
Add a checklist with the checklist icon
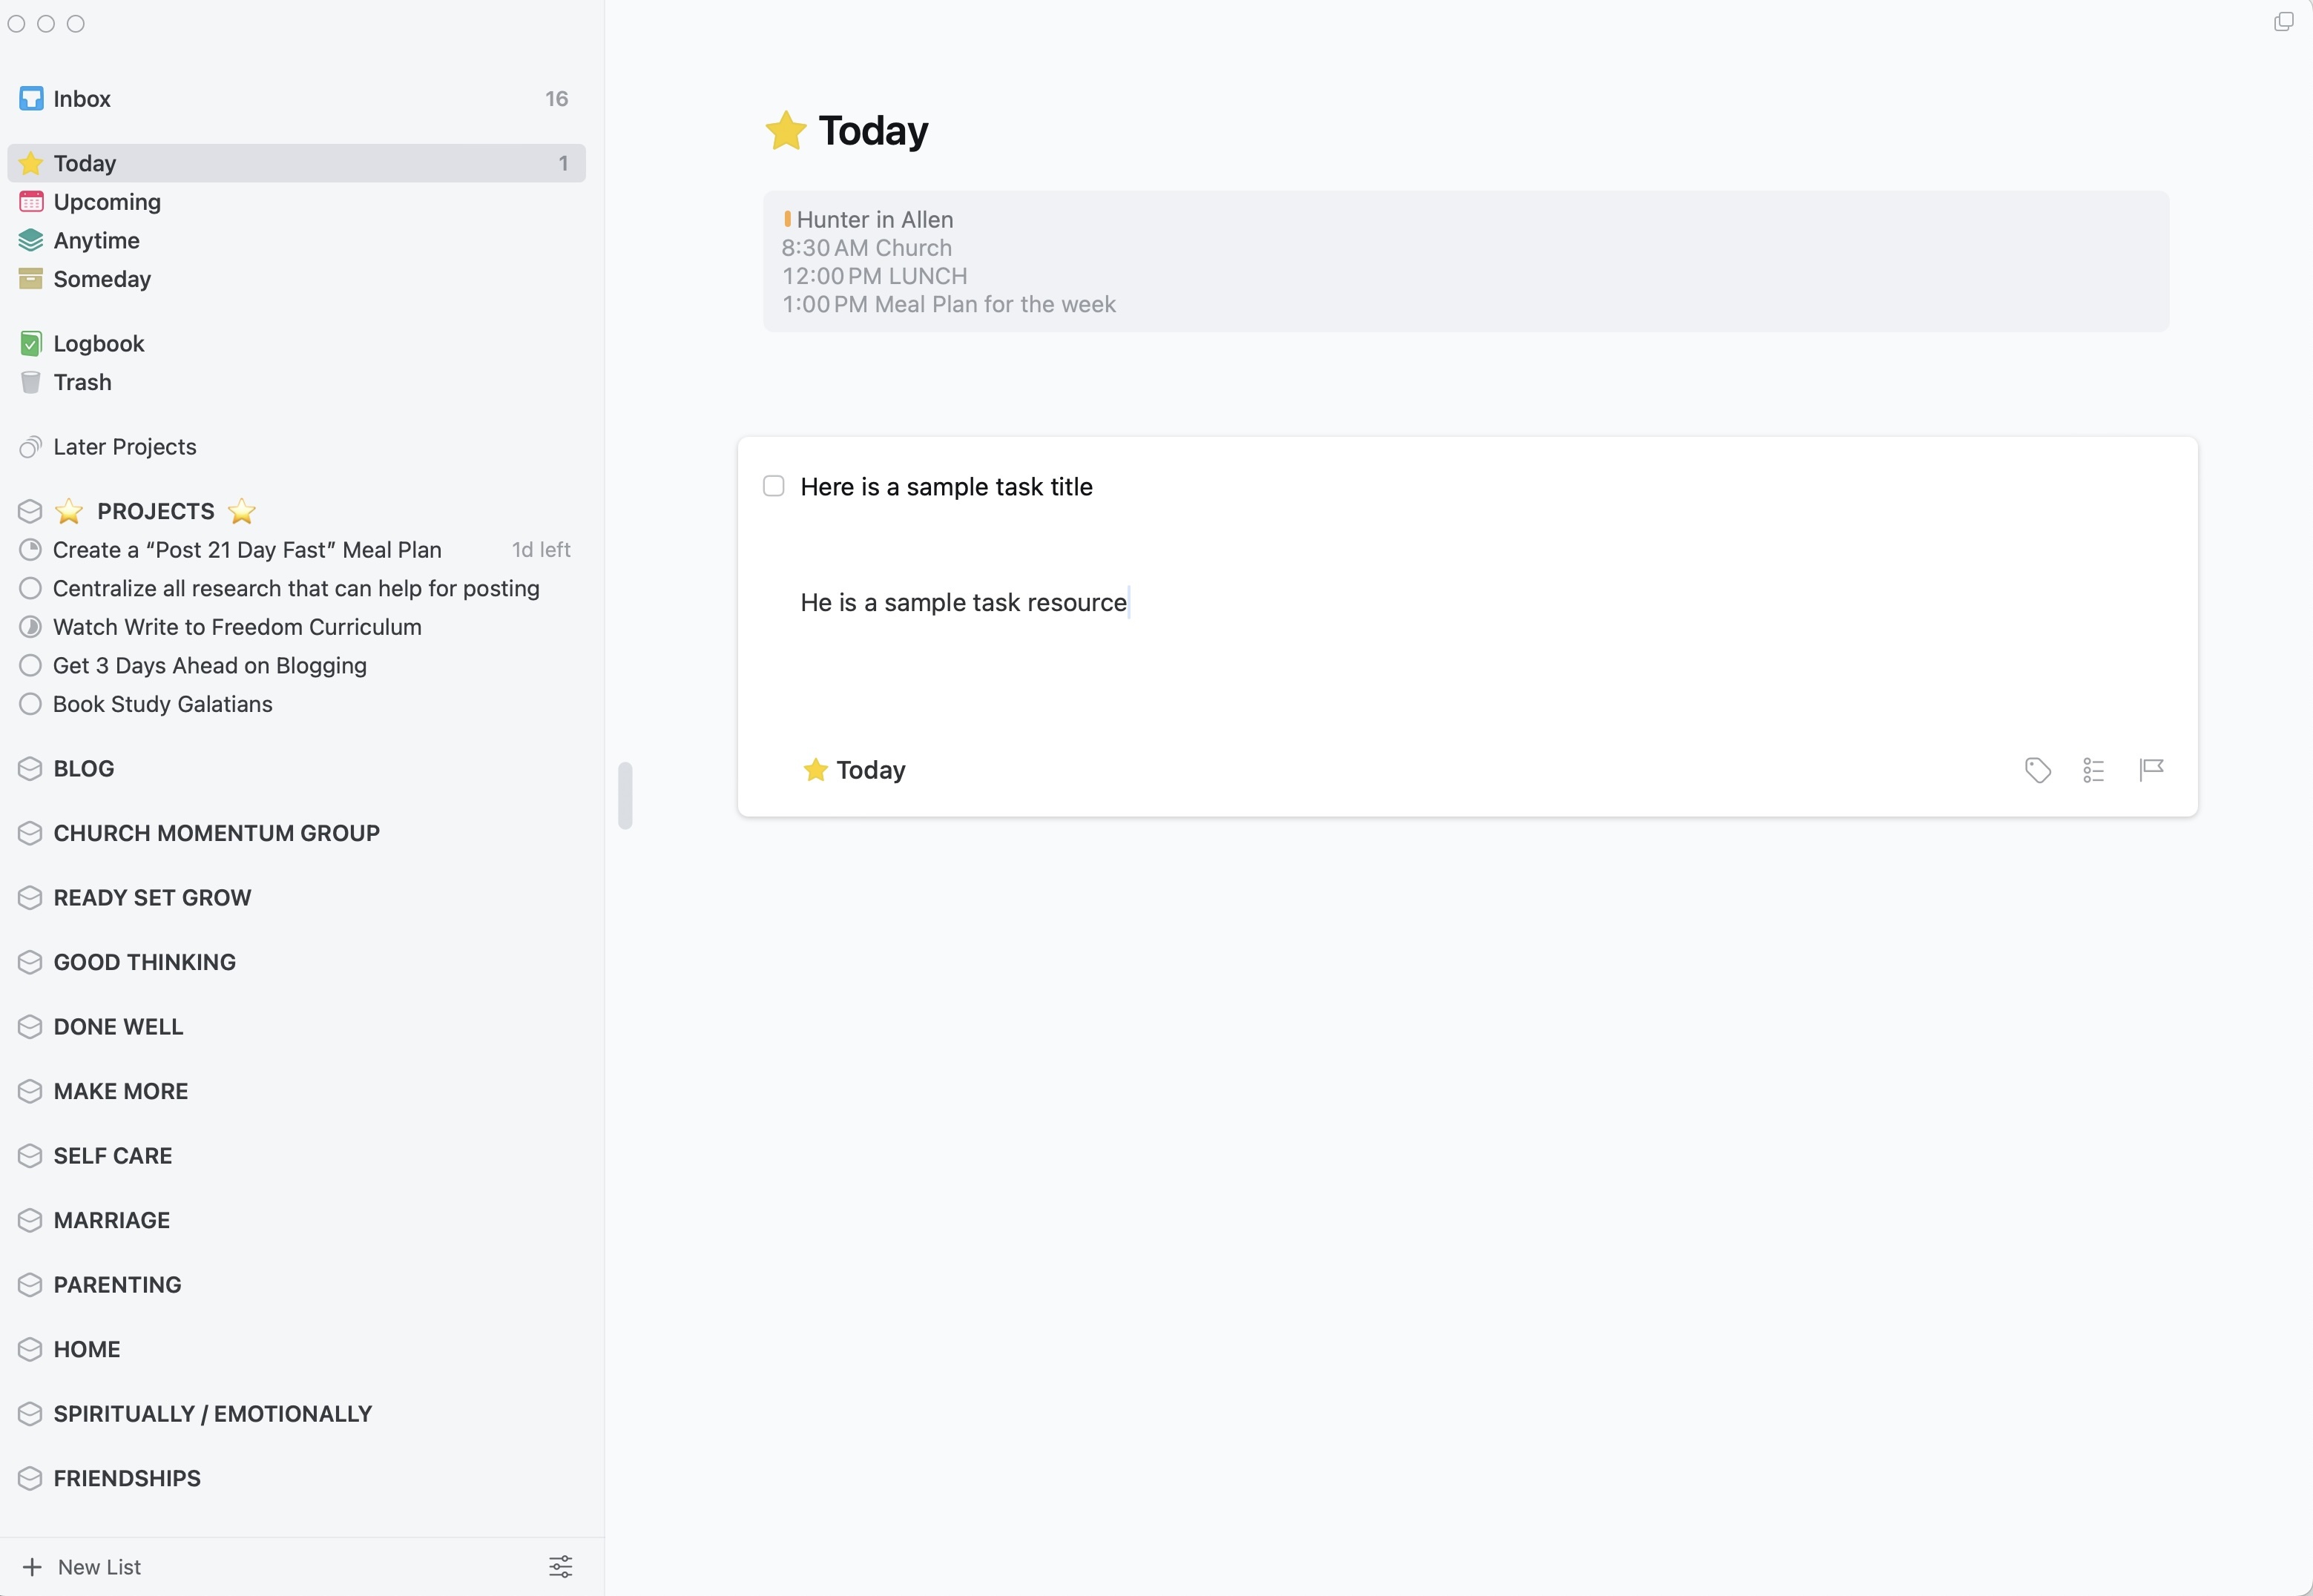(x=2094, y=770)
